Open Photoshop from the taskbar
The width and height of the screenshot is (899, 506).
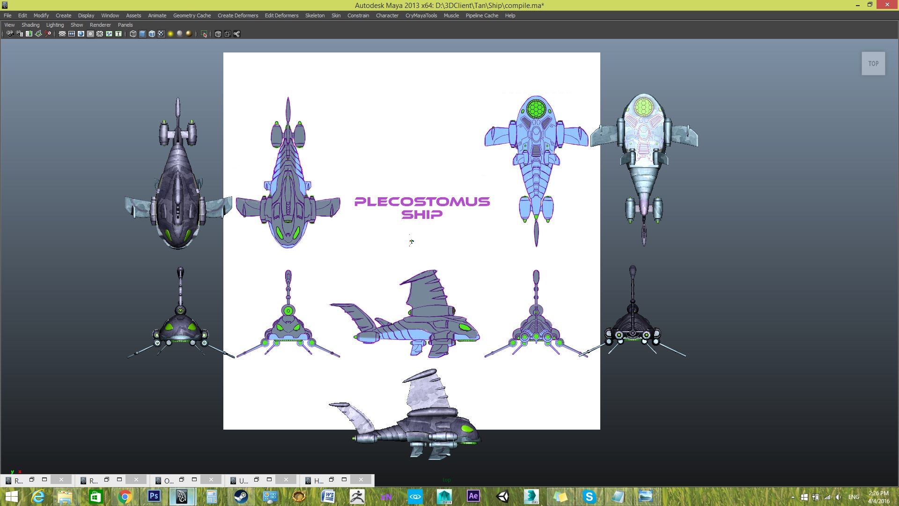(154, 496)
